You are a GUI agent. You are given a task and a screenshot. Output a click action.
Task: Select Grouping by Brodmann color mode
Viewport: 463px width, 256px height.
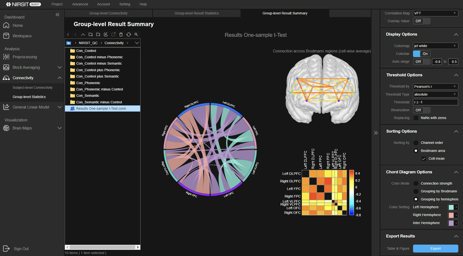[x=416, y=191]
